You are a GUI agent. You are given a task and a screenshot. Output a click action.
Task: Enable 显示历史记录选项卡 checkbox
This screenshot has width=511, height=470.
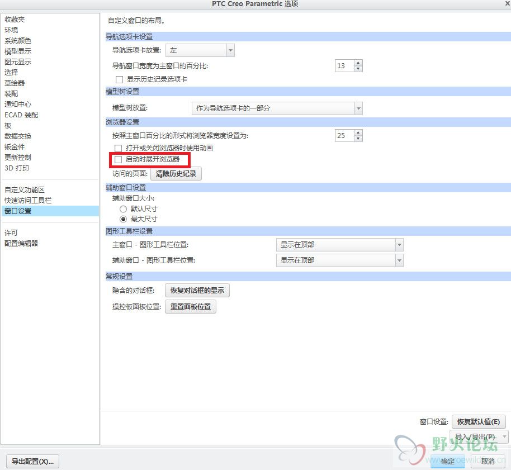click(x=119, y=79)
